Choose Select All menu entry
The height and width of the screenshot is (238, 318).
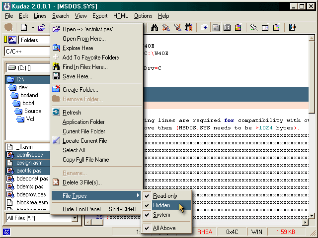[x=96, y=150]
